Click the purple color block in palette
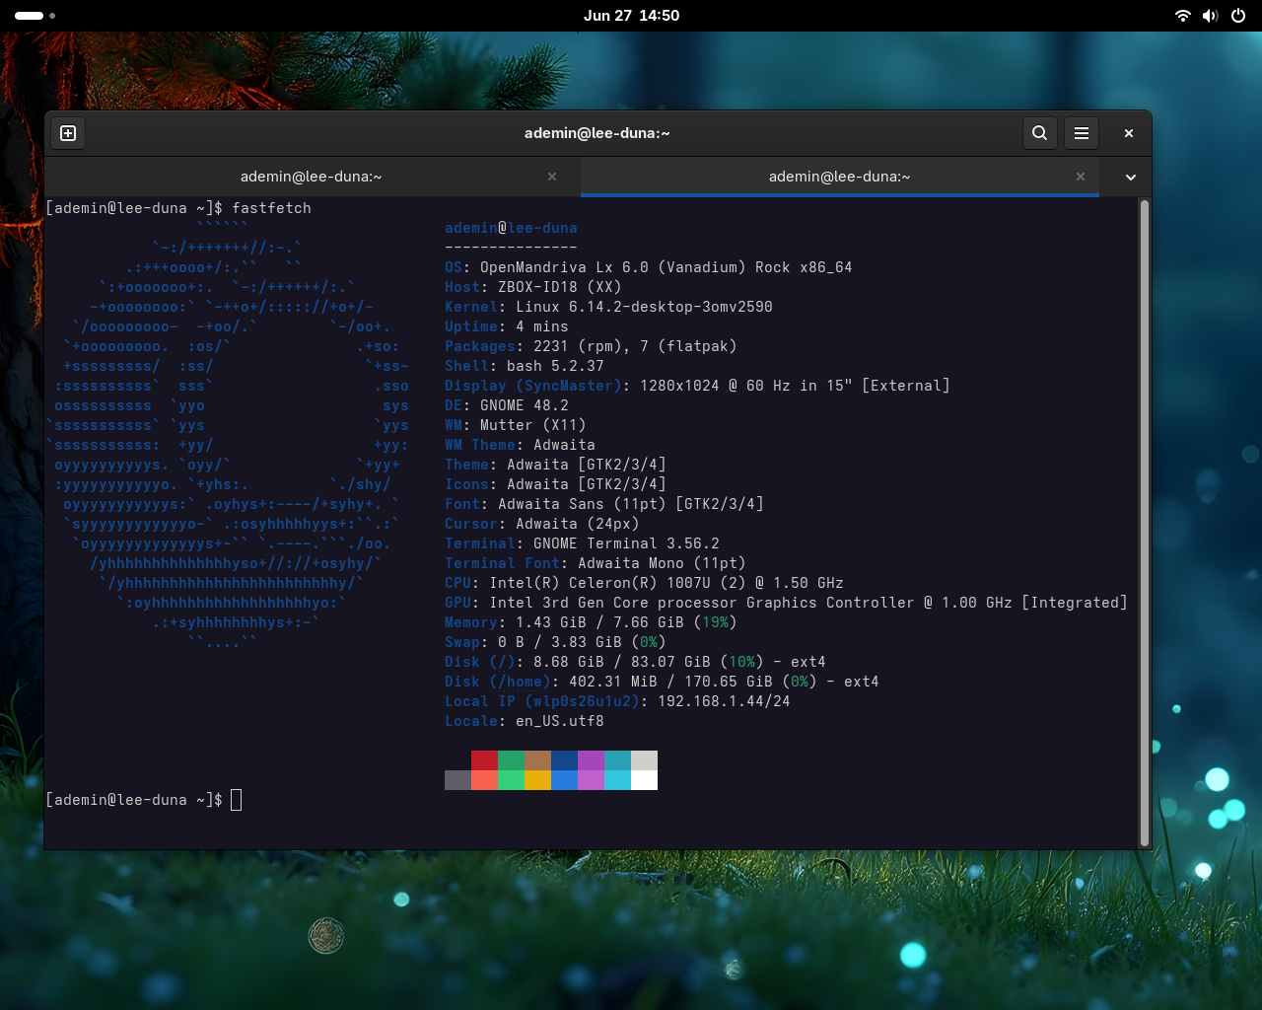The width and height of the screenshot is (1262, 1010). pyautogui.click(x=591, y=760)
